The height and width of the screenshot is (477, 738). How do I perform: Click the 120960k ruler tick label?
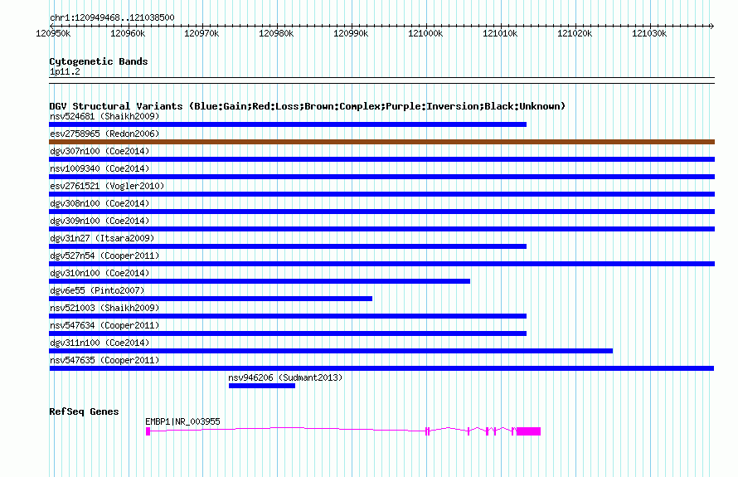[x=128, y=33]
